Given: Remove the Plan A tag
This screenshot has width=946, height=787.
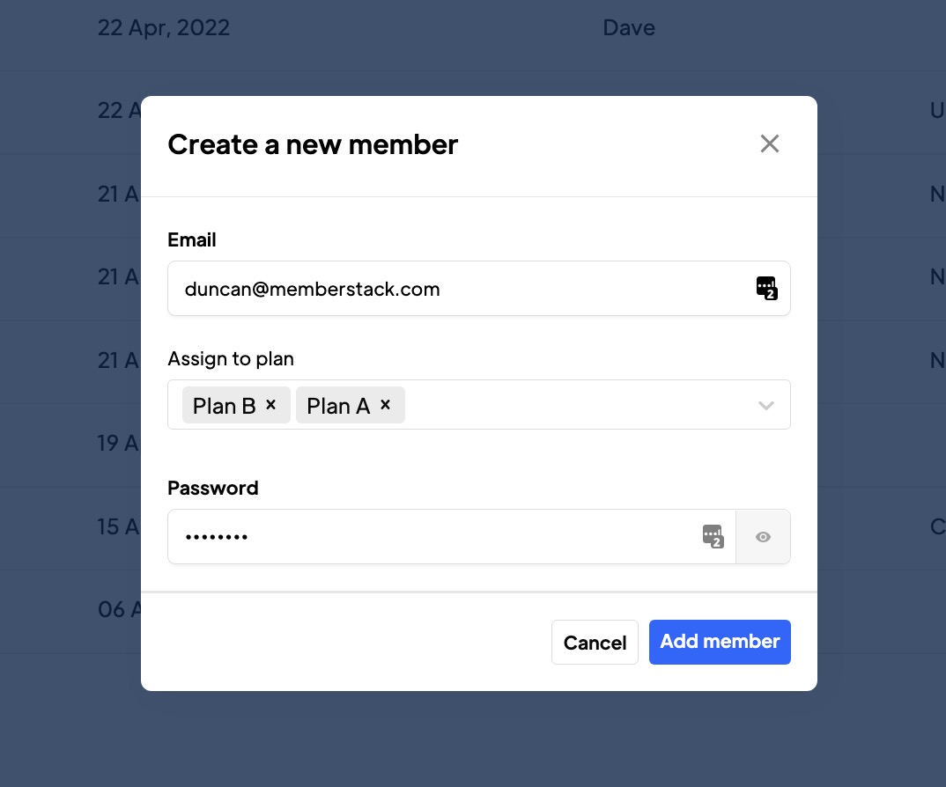Looking at the screenshot, I should tap(385, 405).
